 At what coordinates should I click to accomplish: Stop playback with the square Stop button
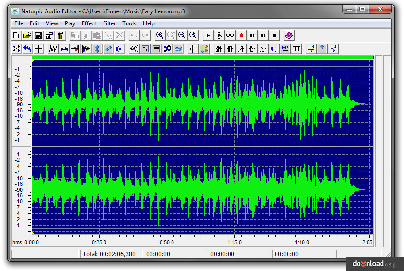coord(274,35)
